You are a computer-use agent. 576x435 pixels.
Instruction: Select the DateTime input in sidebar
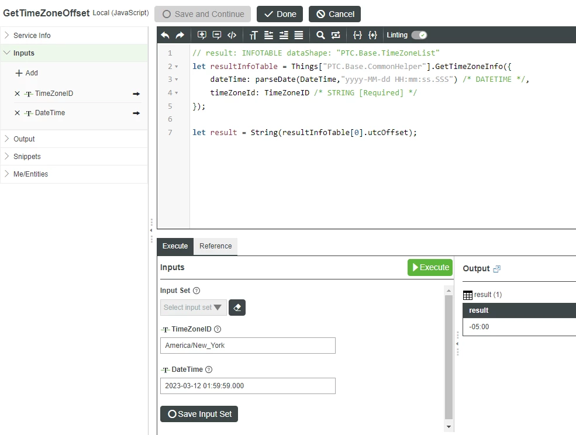pyautogui.click(x=50, y=113)
